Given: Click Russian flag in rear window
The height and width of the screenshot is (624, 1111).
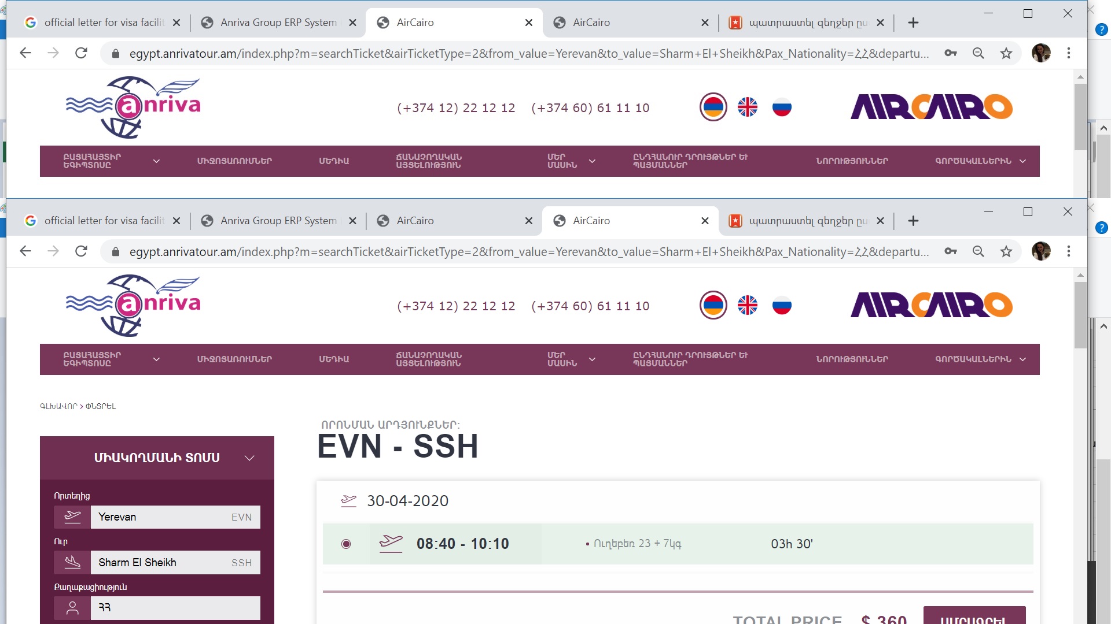Looking at the screenshot, I should [782, 107].
